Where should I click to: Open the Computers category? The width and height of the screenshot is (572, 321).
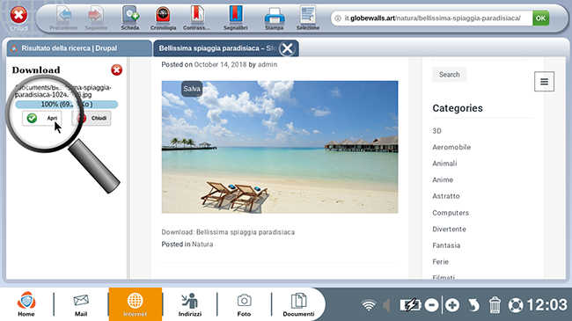(x=451, y=213)
